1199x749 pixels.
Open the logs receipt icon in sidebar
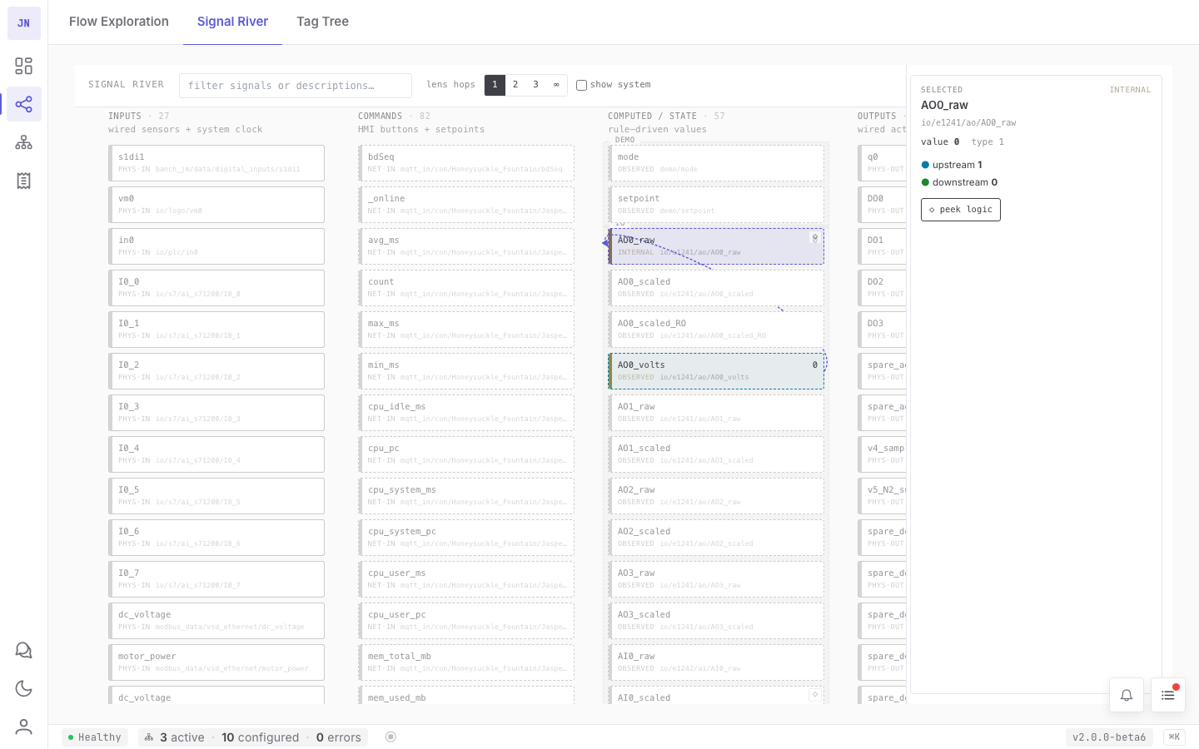(x=23, y=181)
